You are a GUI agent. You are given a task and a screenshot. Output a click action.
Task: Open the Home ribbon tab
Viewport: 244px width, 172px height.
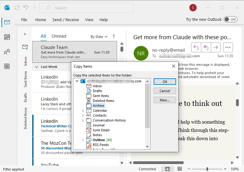41,20
